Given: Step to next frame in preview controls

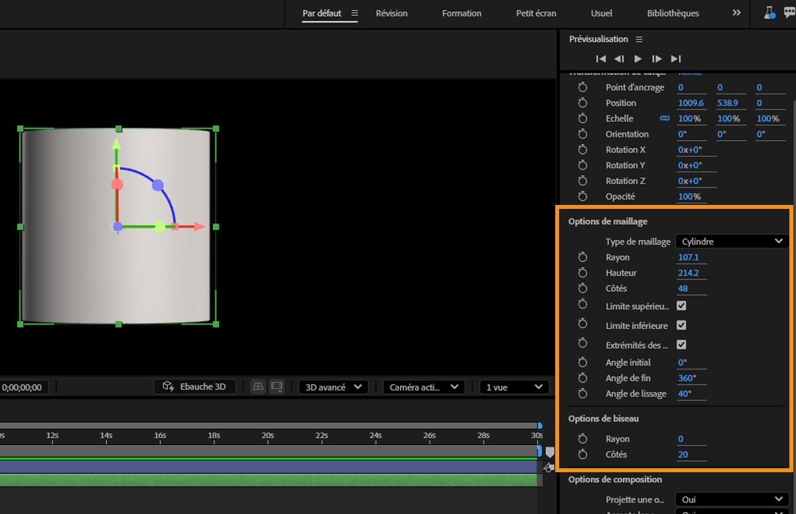Looking at the screenshot, I should pos(657,58).
